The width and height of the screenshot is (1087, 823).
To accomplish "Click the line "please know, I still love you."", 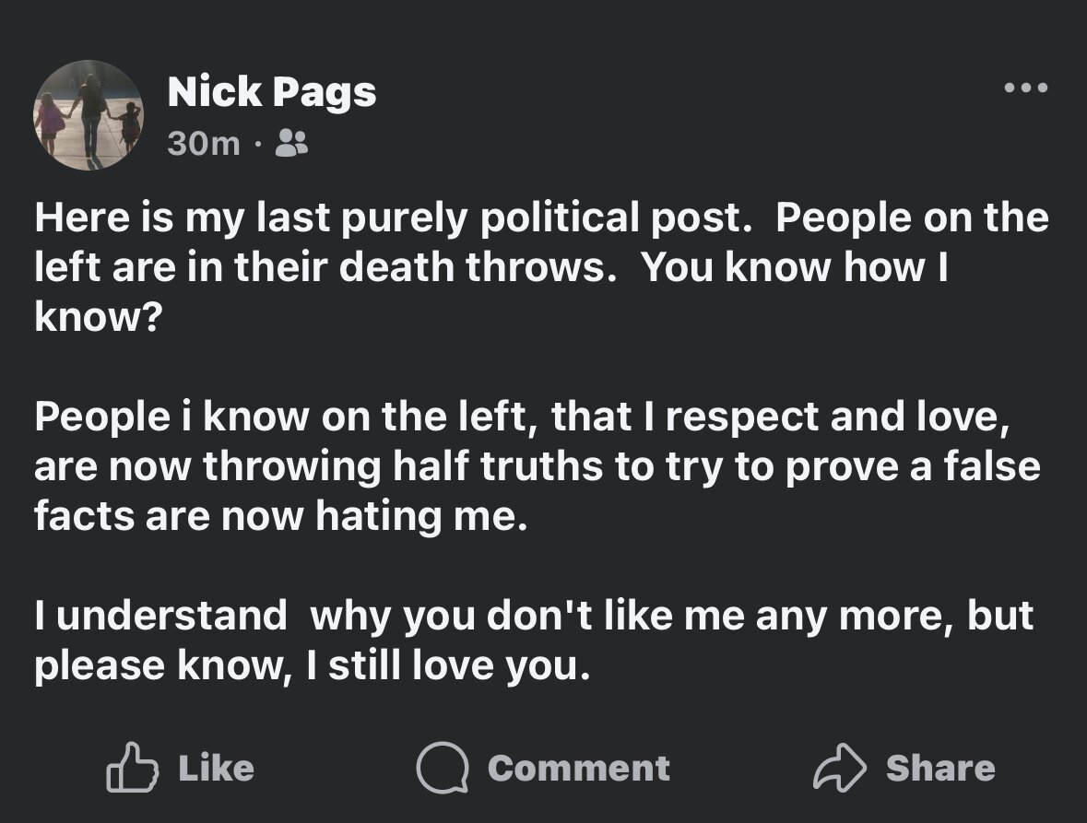I will click(311, 665).
